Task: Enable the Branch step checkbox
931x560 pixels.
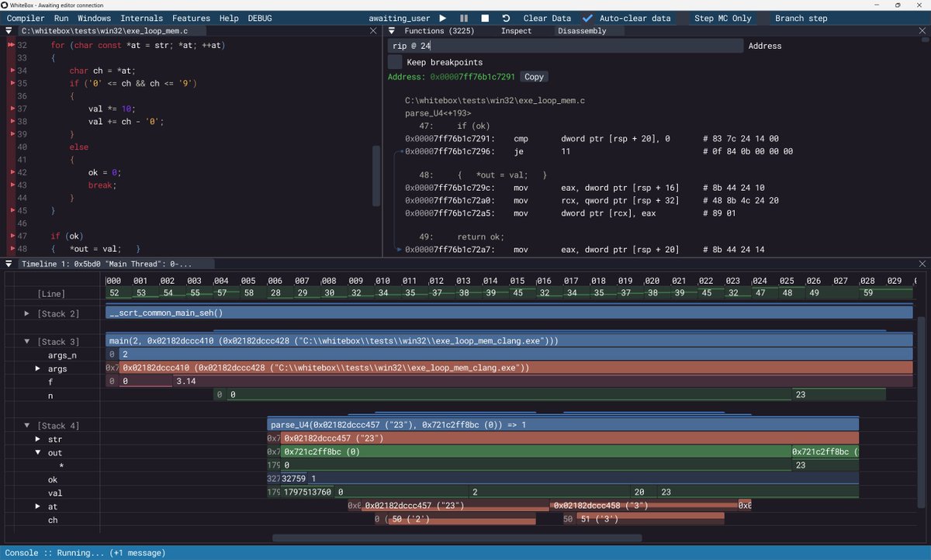Action: pyautogui.click(x=763, y=18)
